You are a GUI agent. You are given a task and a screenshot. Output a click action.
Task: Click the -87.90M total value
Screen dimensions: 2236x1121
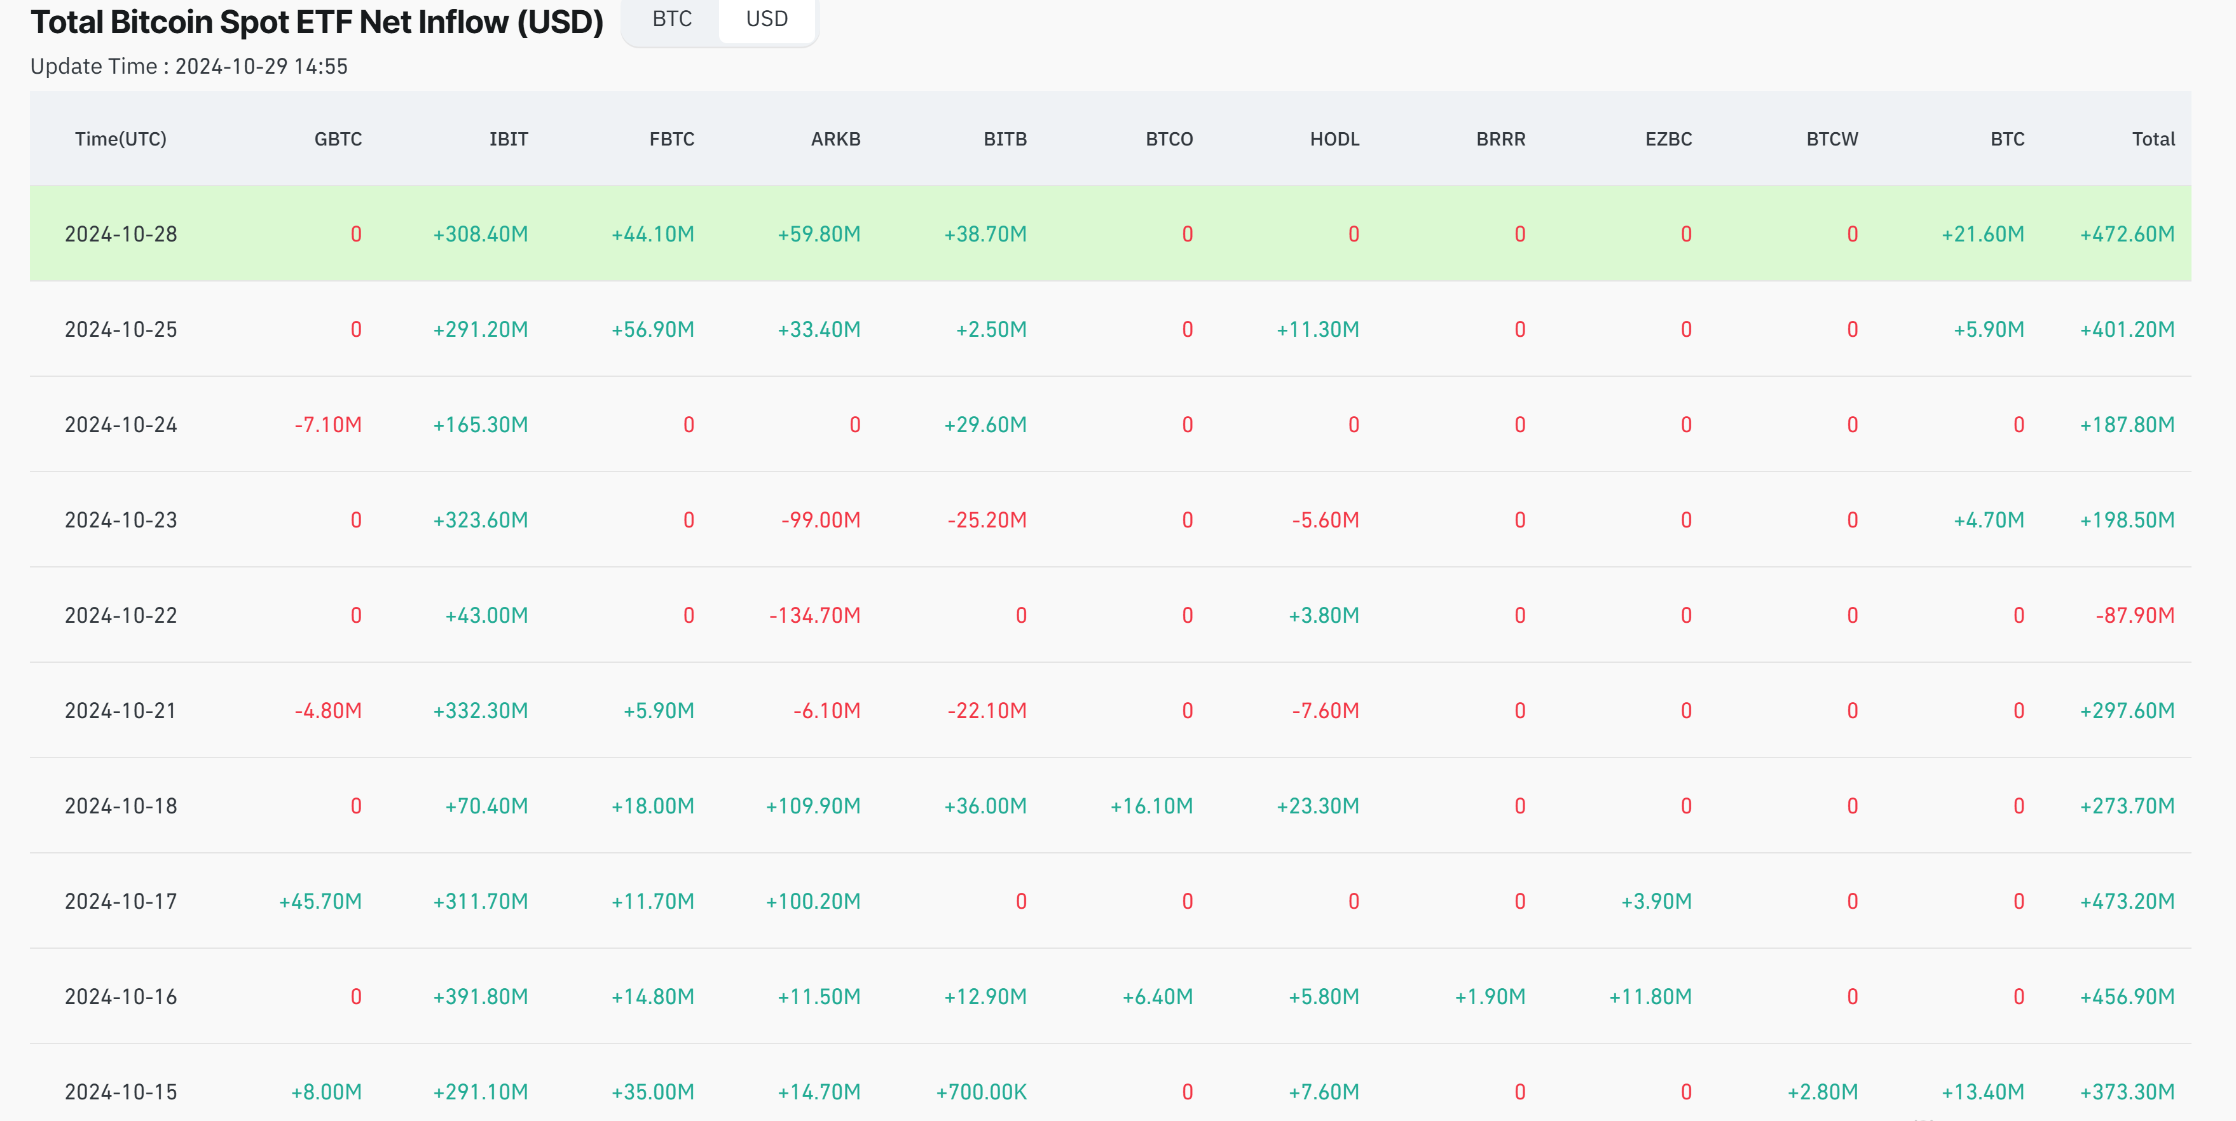pyautogui.click(x=2134, y=615)
